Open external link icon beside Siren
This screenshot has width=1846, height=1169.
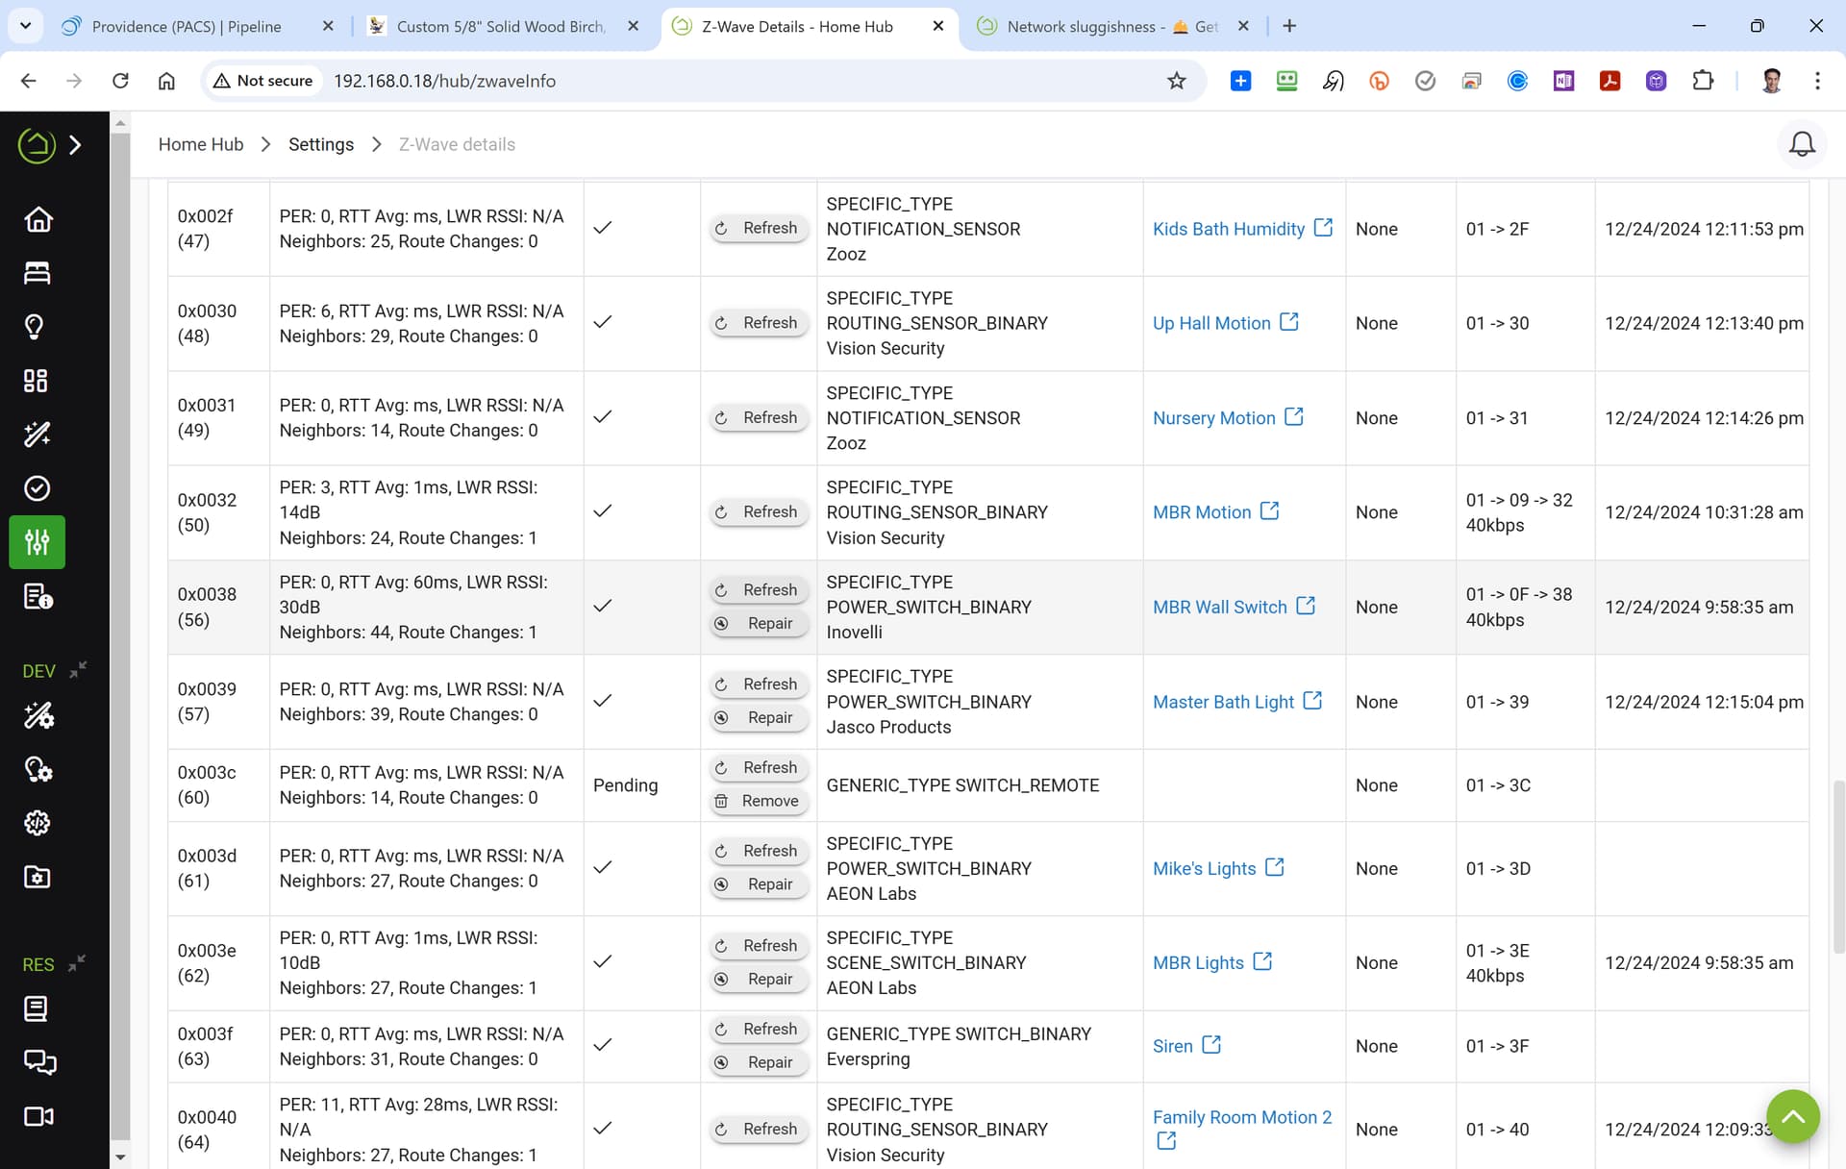click(x=1211, y=1044)
